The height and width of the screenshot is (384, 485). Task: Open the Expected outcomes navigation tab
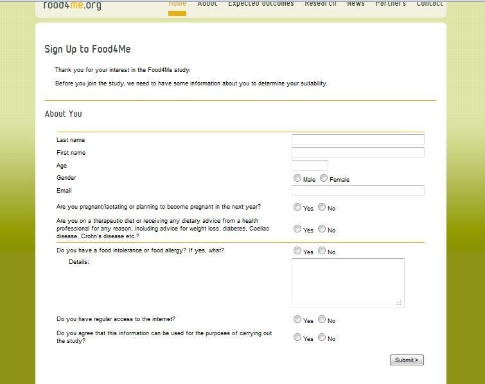coord(261,4)
